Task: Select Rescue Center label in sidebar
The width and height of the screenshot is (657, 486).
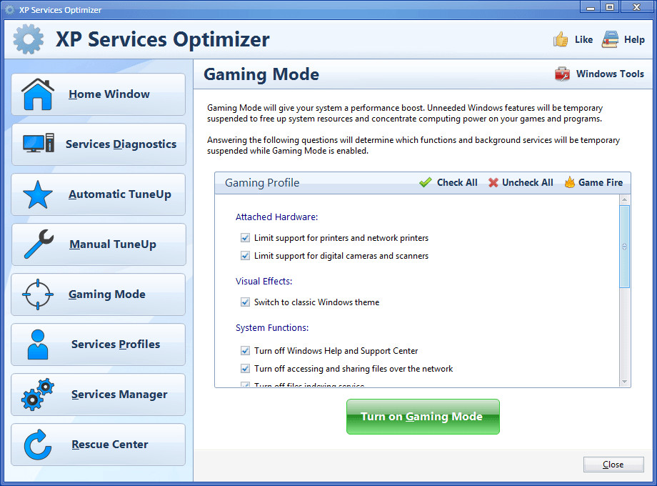Action: [110, 445]
